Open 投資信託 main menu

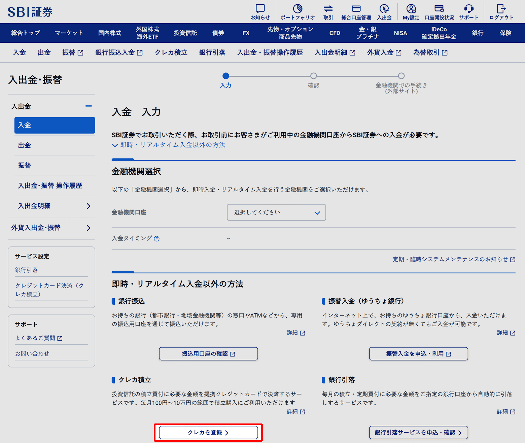pyautogui.click(x=185, y=33)
